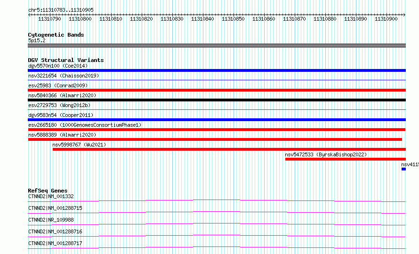Click the red nsv5998767 variant bar

pos(229,149)
